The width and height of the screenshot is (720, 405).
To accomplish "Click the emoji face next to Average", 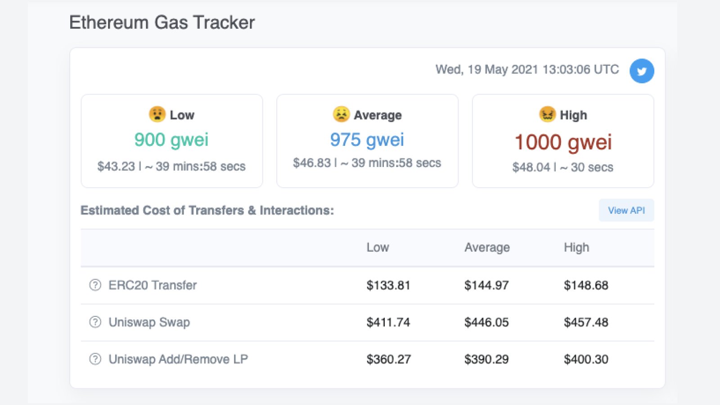I will coord(341,114).
